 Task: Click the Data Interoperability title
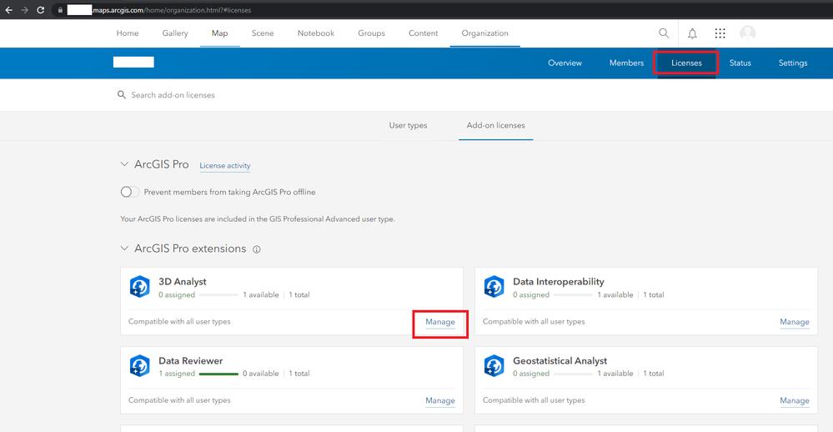coord(559,282)
